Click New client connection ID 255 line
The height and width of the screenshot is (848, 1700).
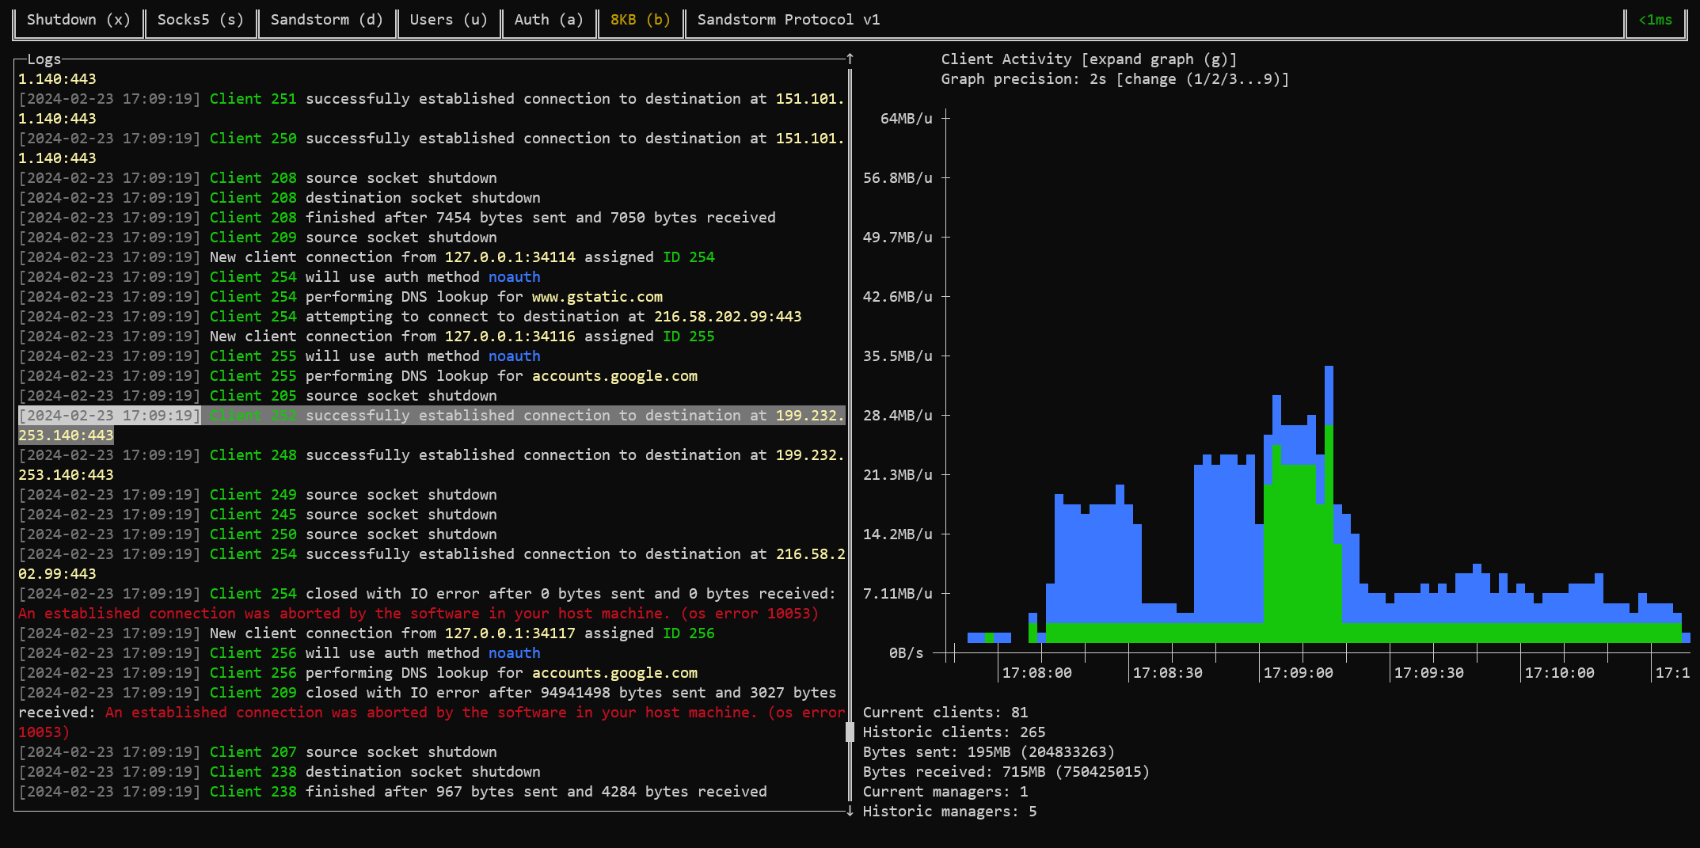click(367, 337)
